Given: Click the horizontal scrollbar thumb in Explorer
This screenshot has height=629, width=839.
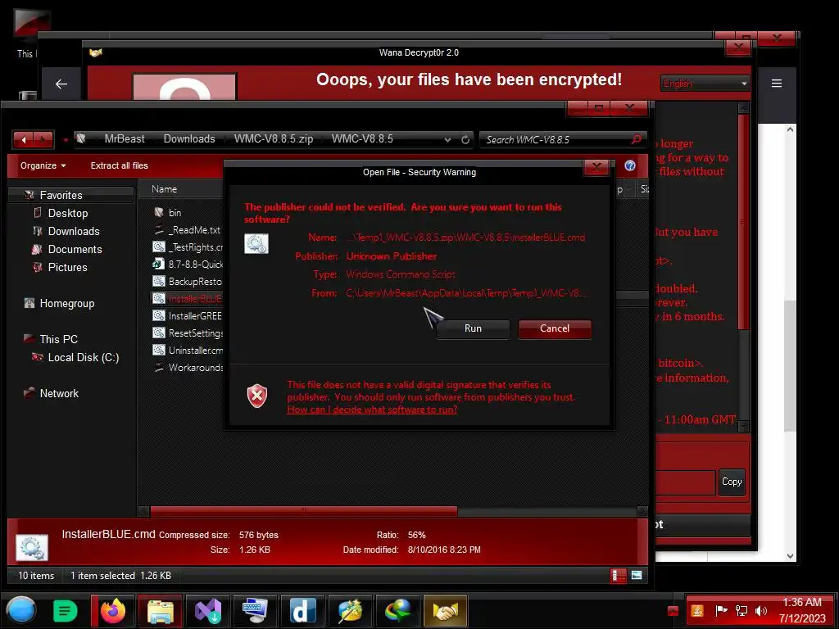Looking at the screenshot, I should [304, 511].
